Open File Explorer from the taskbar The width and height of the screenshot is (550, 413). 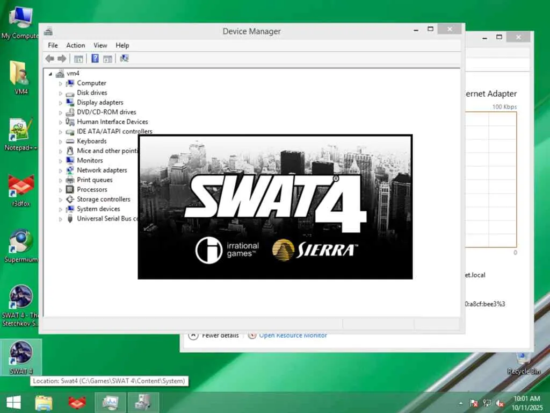[x=44, y=402]
